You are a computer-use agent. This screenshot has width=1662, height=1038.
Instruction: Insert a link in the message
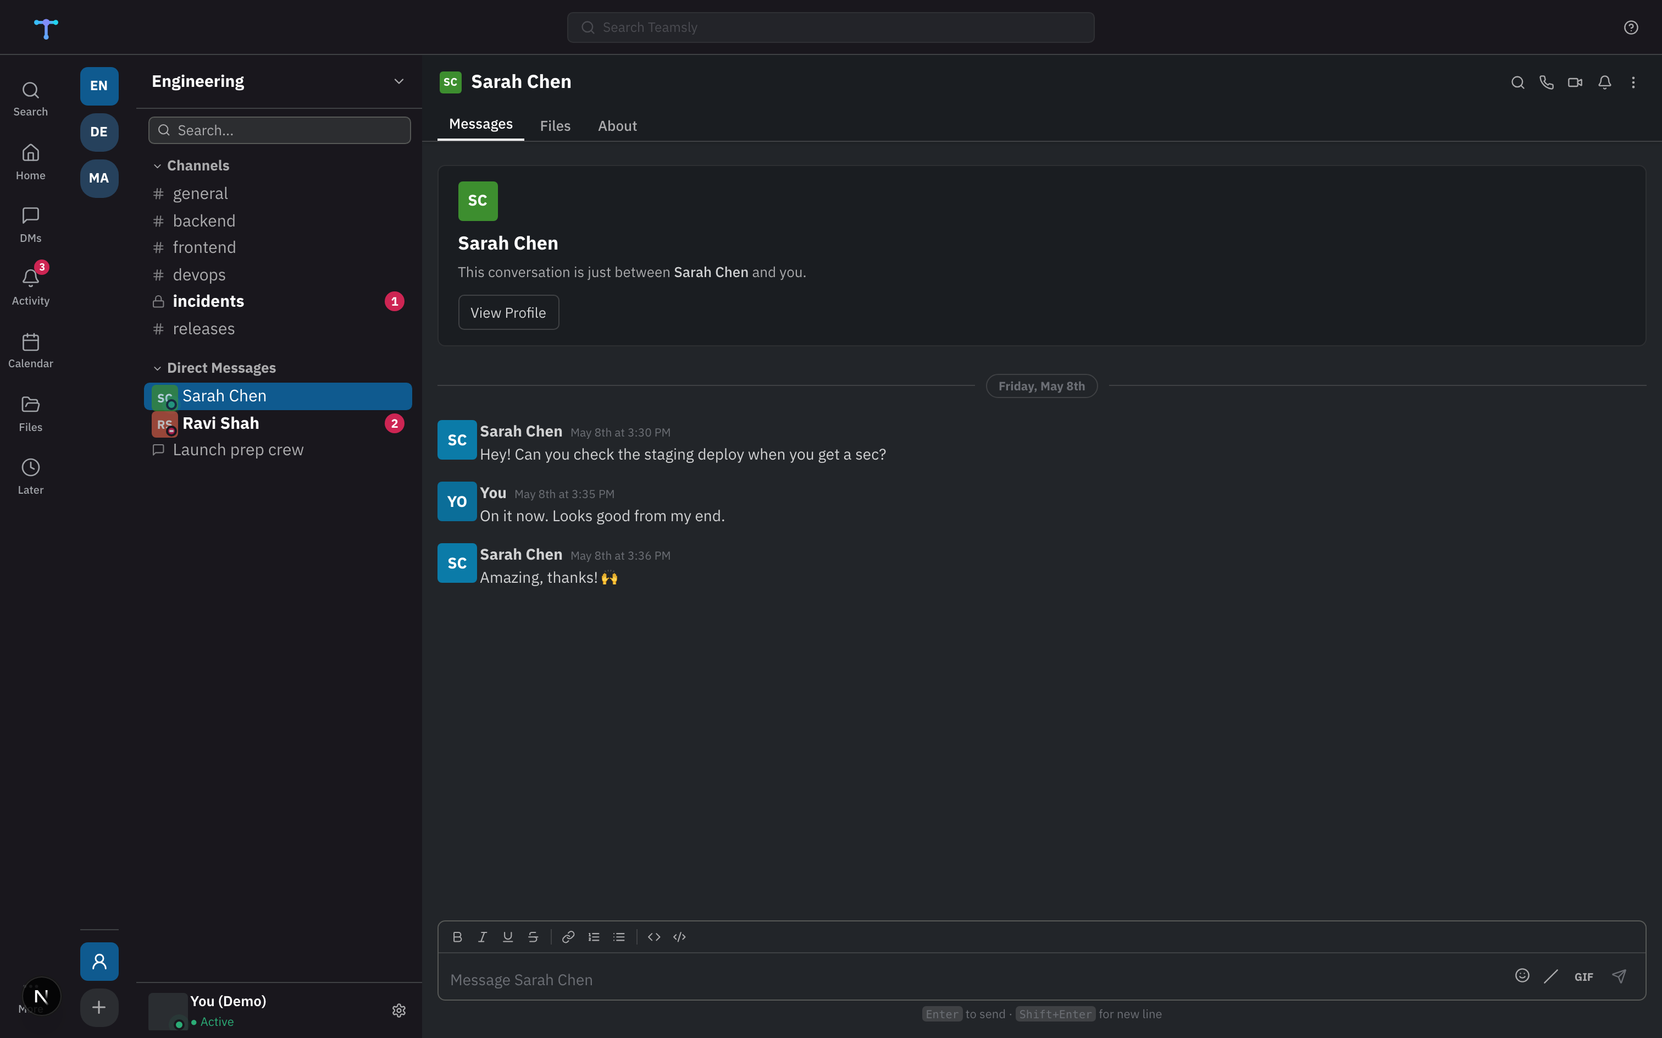tap(568, 937)
